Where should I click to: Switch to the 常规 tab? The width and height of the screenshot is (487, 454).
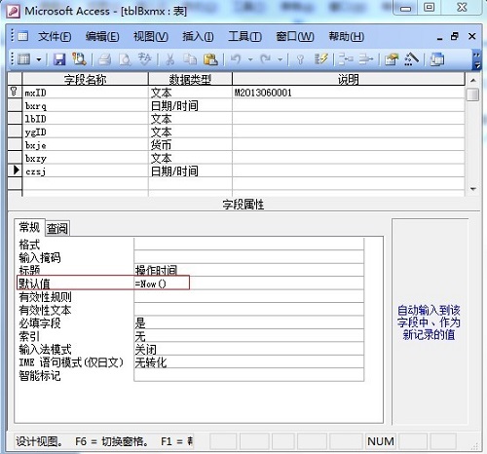(29, 227)
